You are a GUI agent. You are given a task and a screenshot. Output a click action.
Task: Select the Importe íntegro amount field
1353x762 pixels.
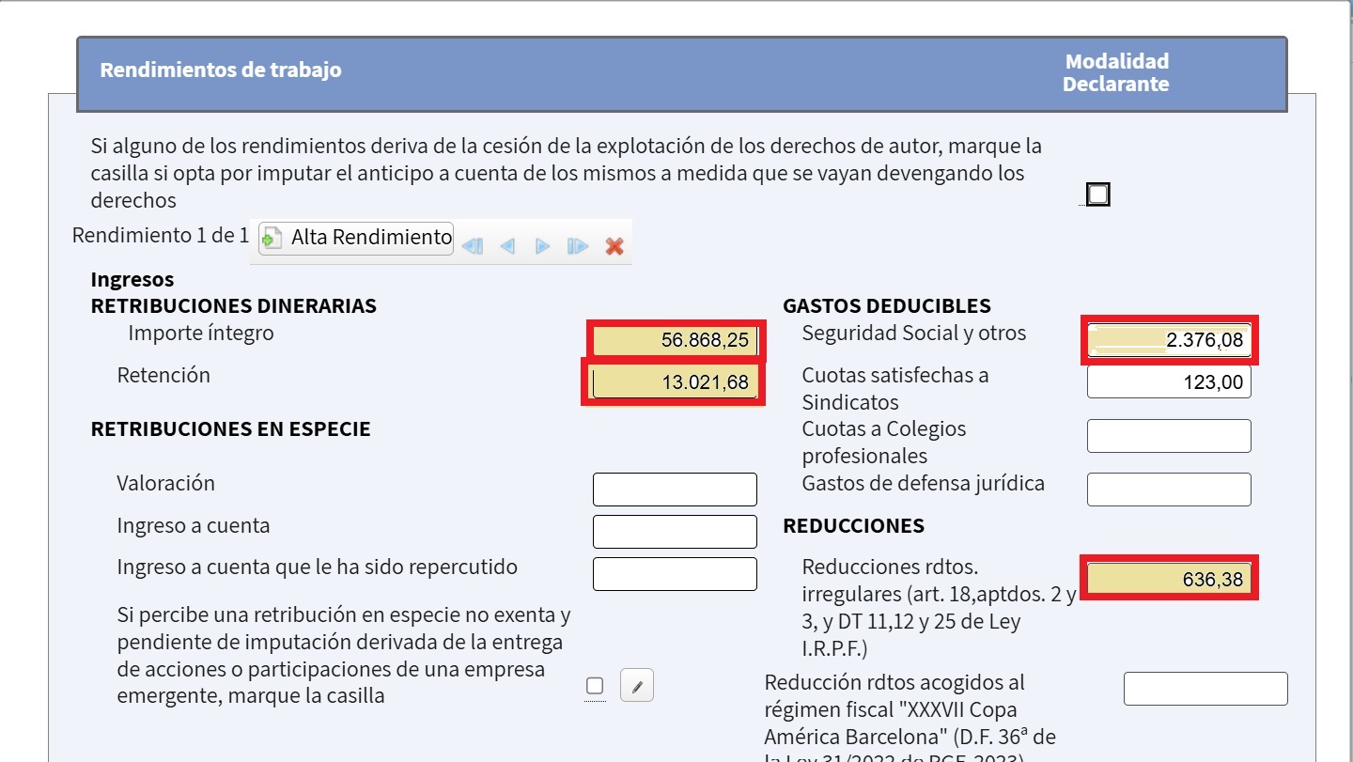(674, 340)
